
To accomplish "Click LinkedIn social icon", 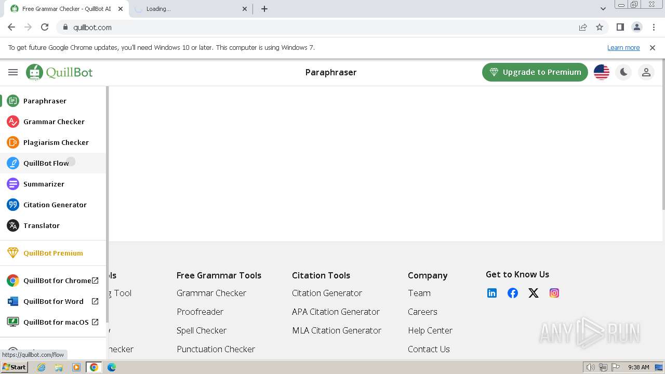I will pos(492,293).
